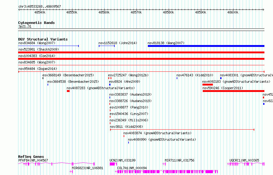This screenshot has width=273, height=175.
Task: Click nsv476143 (Kidd2010) label
Action: point(195,75)
